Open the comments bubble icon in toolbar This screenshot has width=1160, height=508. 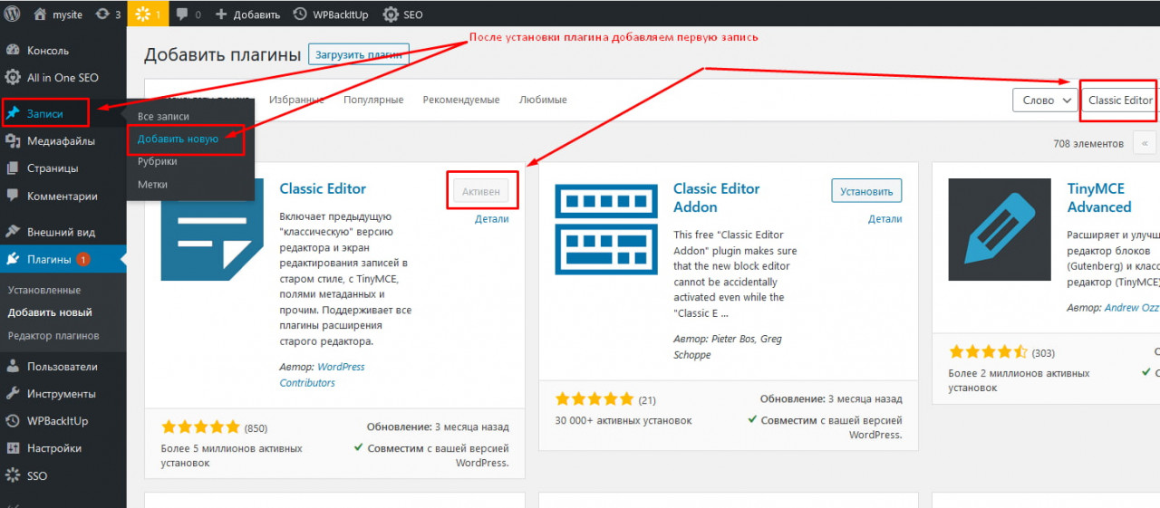coord(182,14)
